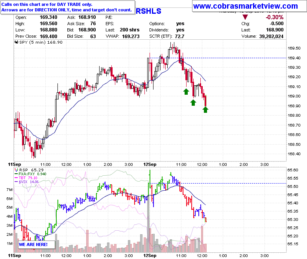Click the Chg value -0.500
The width and height of the screenshot is (307, 259).
pyautogui.click(x=276, y=24)
